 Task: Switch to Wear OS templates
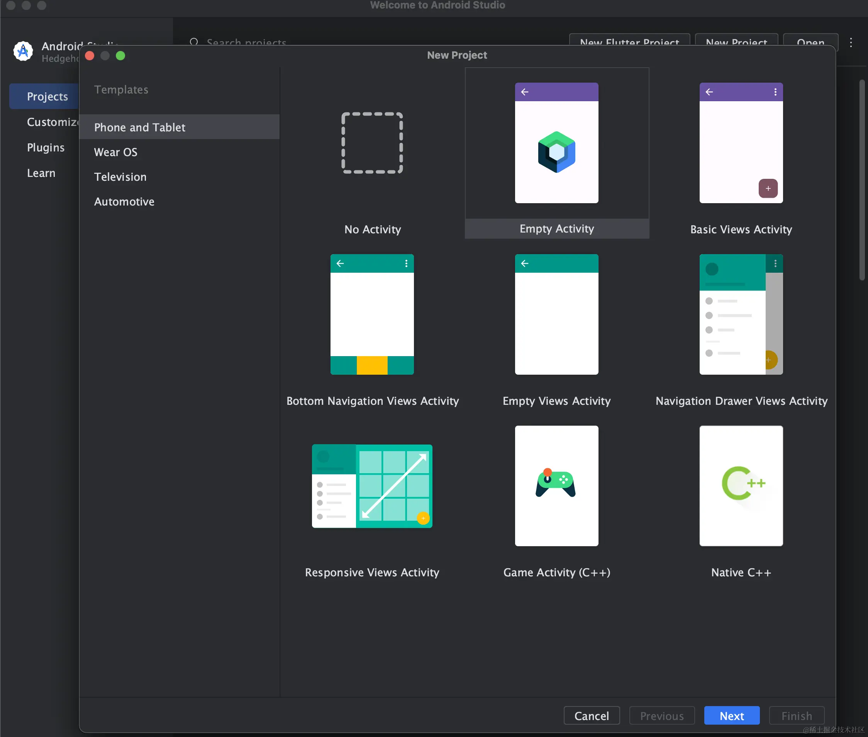(179, 152)
